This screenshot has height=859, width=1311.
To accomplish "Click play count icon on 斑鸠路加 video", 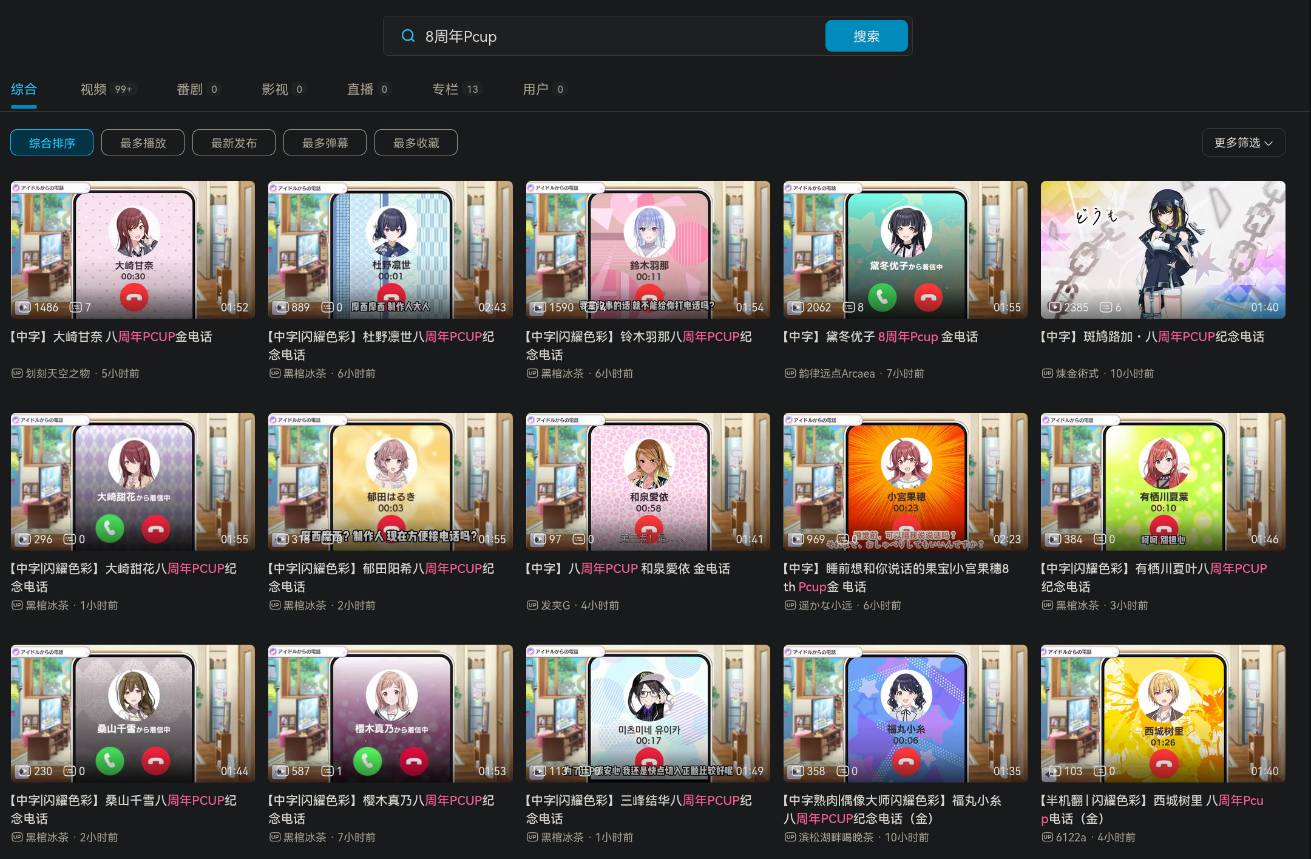I will coord(1055,307).
